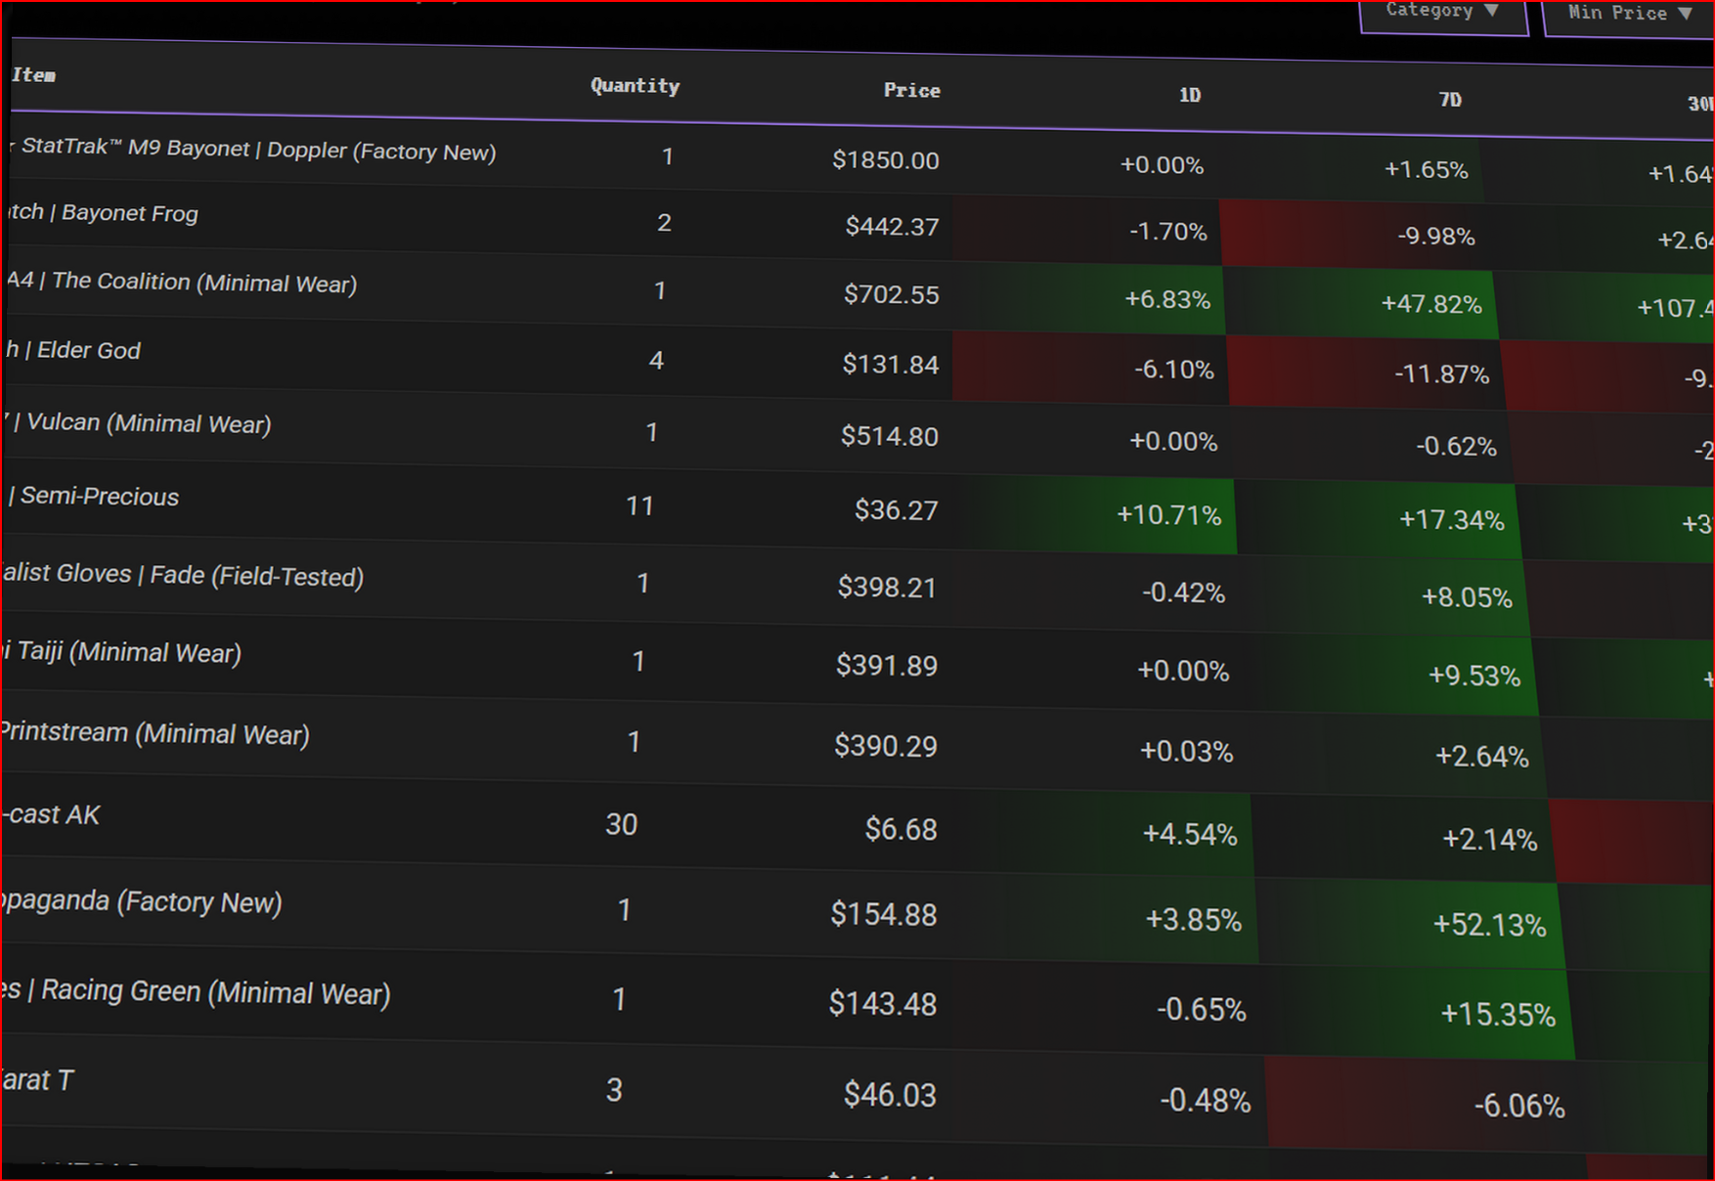The height and width of the screenshot is (1181, 1715).
Task: Click the 30D column header
Action: point(1703,104)
